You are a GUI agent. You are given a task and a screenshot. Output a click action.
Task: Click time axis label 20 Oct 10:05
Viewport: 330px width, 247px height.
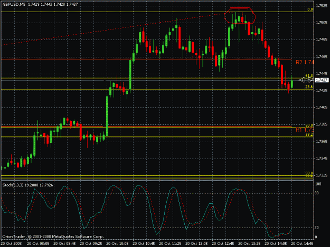pos(117,244)
